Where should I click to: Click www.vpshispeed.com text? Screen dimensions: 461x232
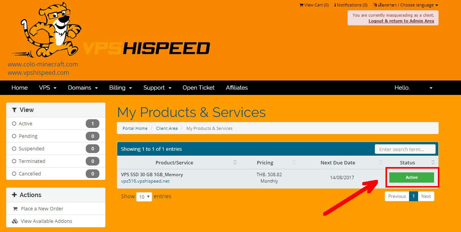(38, 73)
